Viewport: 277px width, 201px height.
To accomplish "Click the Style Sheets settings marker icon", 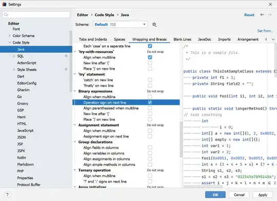I will 66,69.
